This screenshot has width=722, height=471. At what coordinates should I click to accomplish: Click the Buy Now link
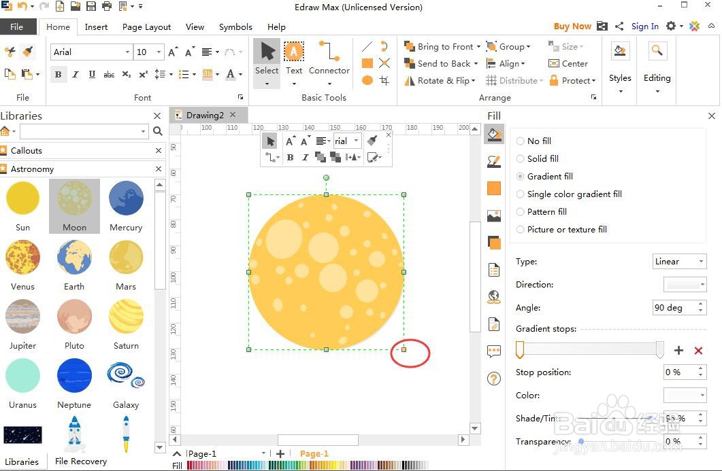tap(572, 27)
